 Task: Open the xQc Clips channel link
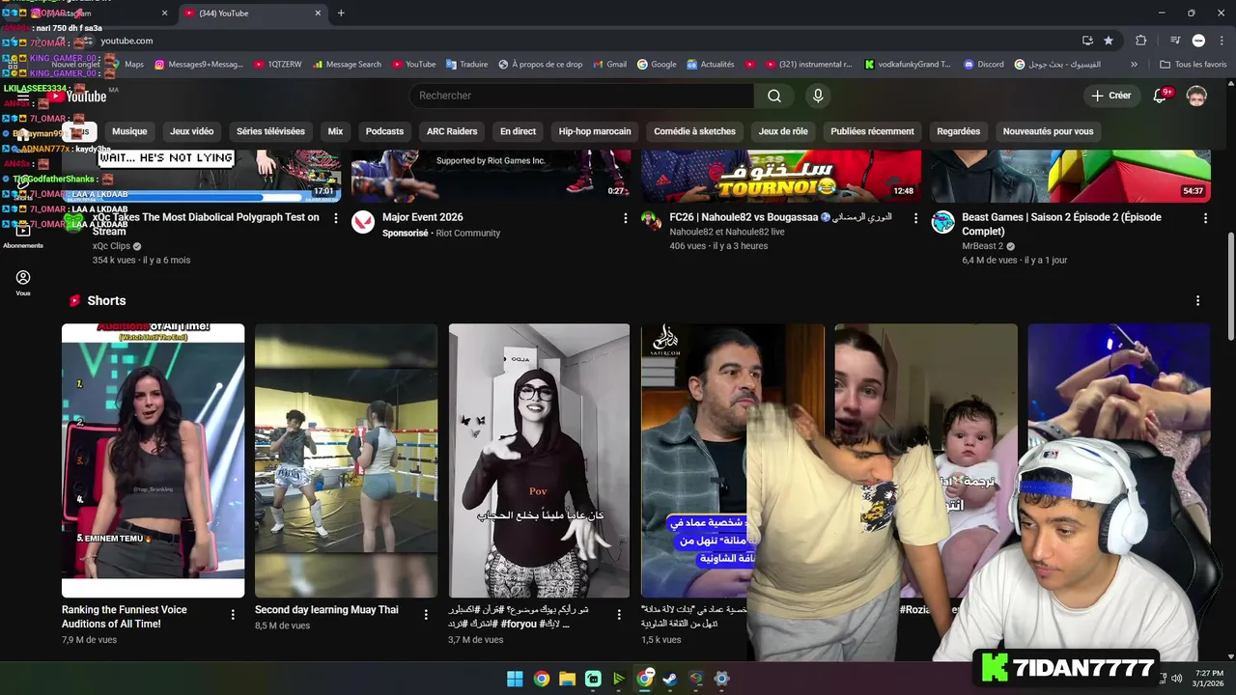(111, 246)
